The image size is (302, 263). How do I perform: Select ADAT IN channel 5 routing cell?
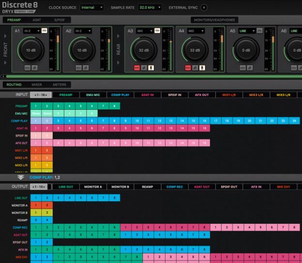pyautogui.click(x=80, y=128)
